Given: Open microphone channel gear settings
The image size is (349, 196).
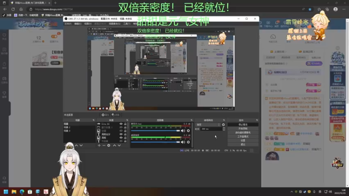Looking at the screenshot, I should point(188,131).
